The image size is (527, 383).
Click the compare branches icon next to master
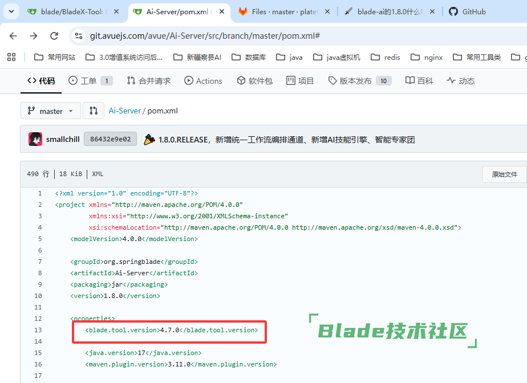tap(94, 111)
